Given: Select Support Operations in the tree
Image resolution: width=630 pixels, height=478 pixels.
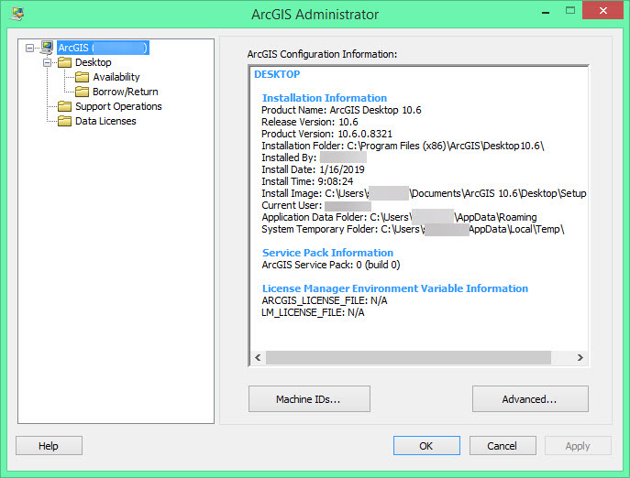Looking at the screenshot, I should tap(118, 106).
